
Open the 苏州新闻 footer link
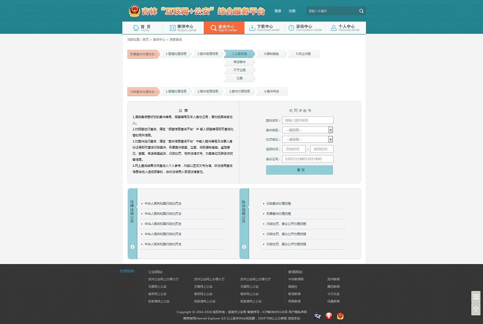tap(334, 279)
